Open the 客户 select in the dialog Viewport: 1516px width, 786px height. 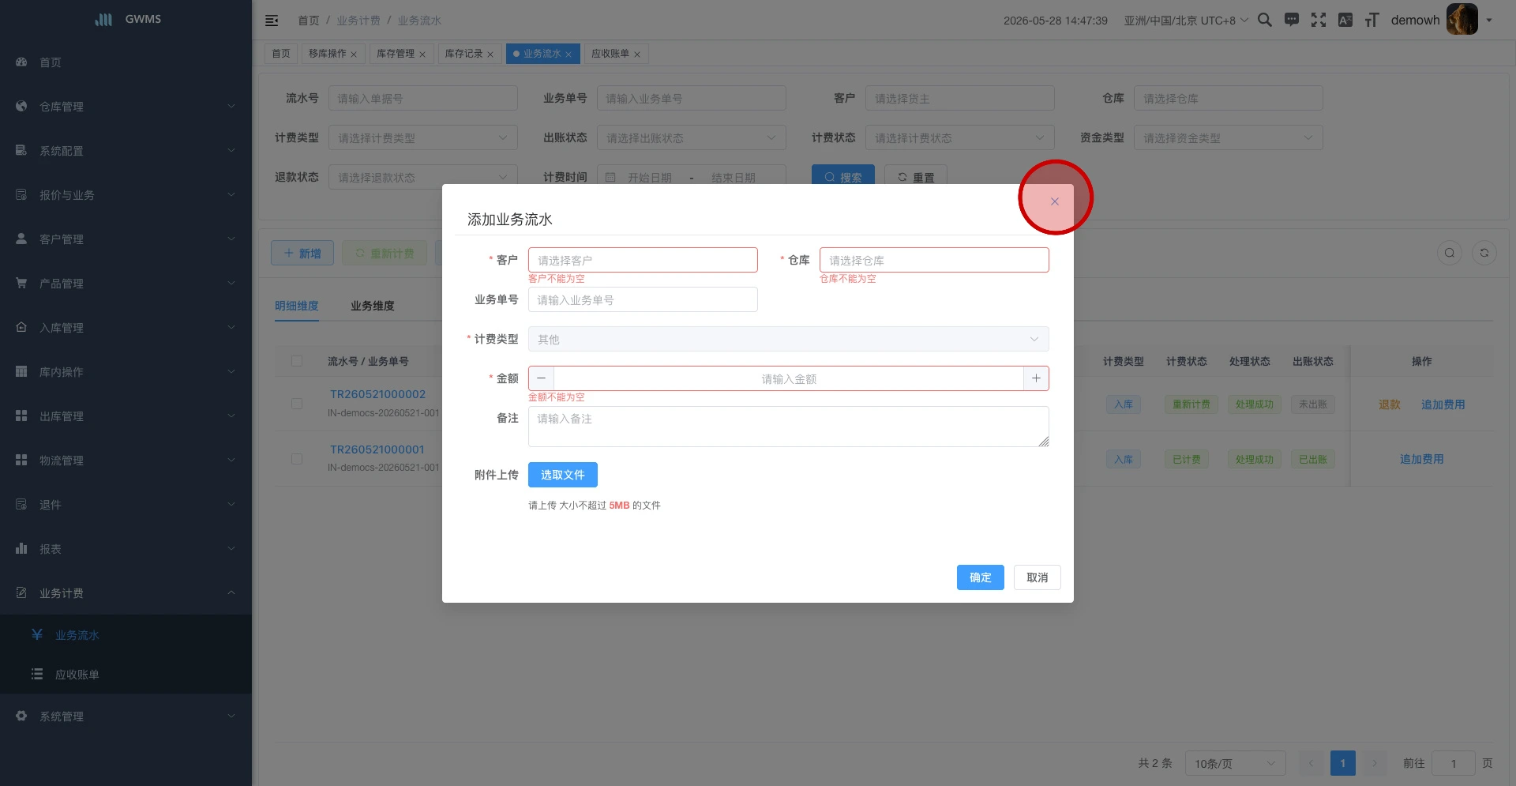(x=643, y=260)
